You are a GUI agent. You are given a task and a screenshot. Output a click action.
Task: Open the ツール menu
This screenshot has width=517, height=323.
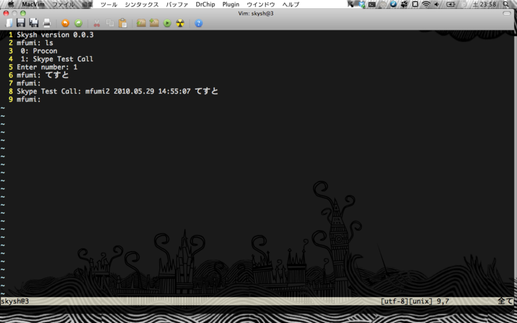[x=109, y=5]
